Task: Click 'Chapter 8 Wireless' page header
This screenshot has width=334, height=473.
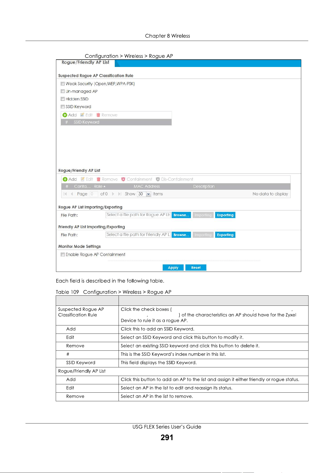Action: (168, 36)
